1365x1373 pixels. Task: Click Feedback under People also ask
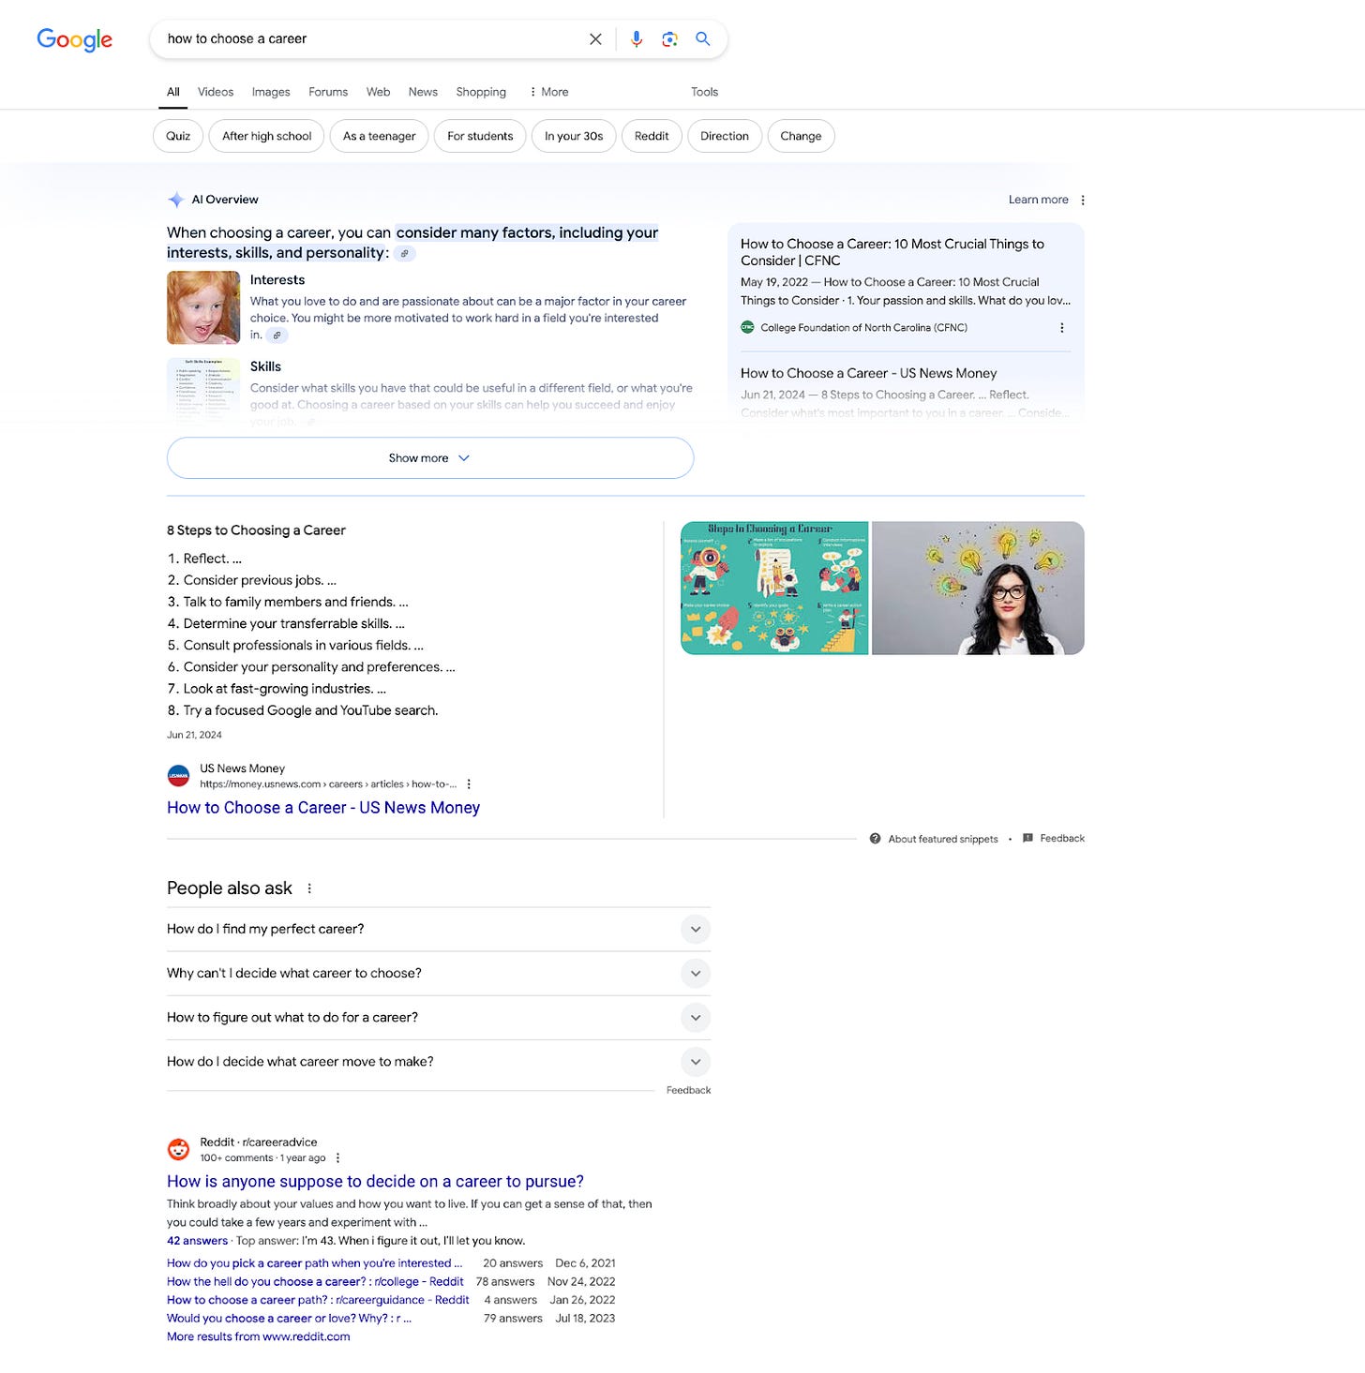click(688, 1091)
